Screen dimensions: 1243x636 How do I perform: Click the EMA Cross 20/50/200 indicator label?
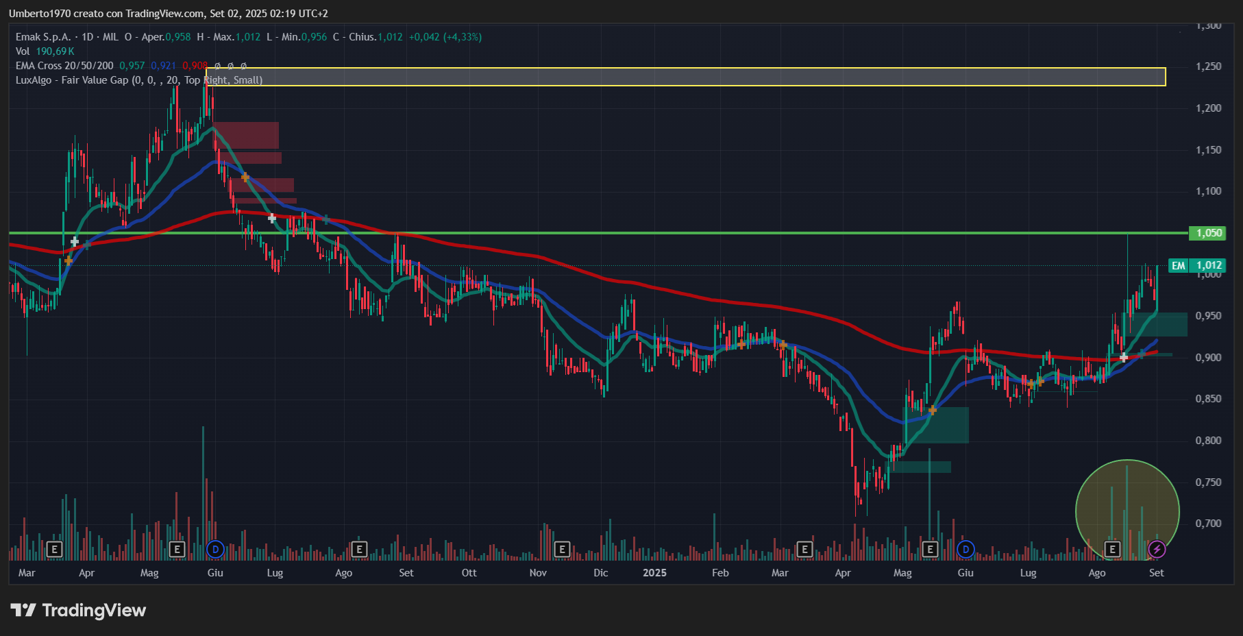tap(64, 66)
